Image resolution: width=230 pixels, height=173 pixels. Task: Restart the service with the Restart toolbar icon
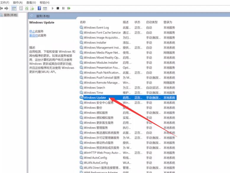[x=69, y=8]
